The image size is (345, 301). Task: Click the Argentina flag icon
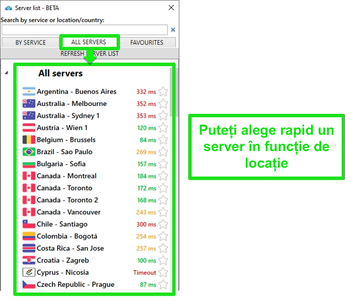pyautogui.click(x=29, y=92)
